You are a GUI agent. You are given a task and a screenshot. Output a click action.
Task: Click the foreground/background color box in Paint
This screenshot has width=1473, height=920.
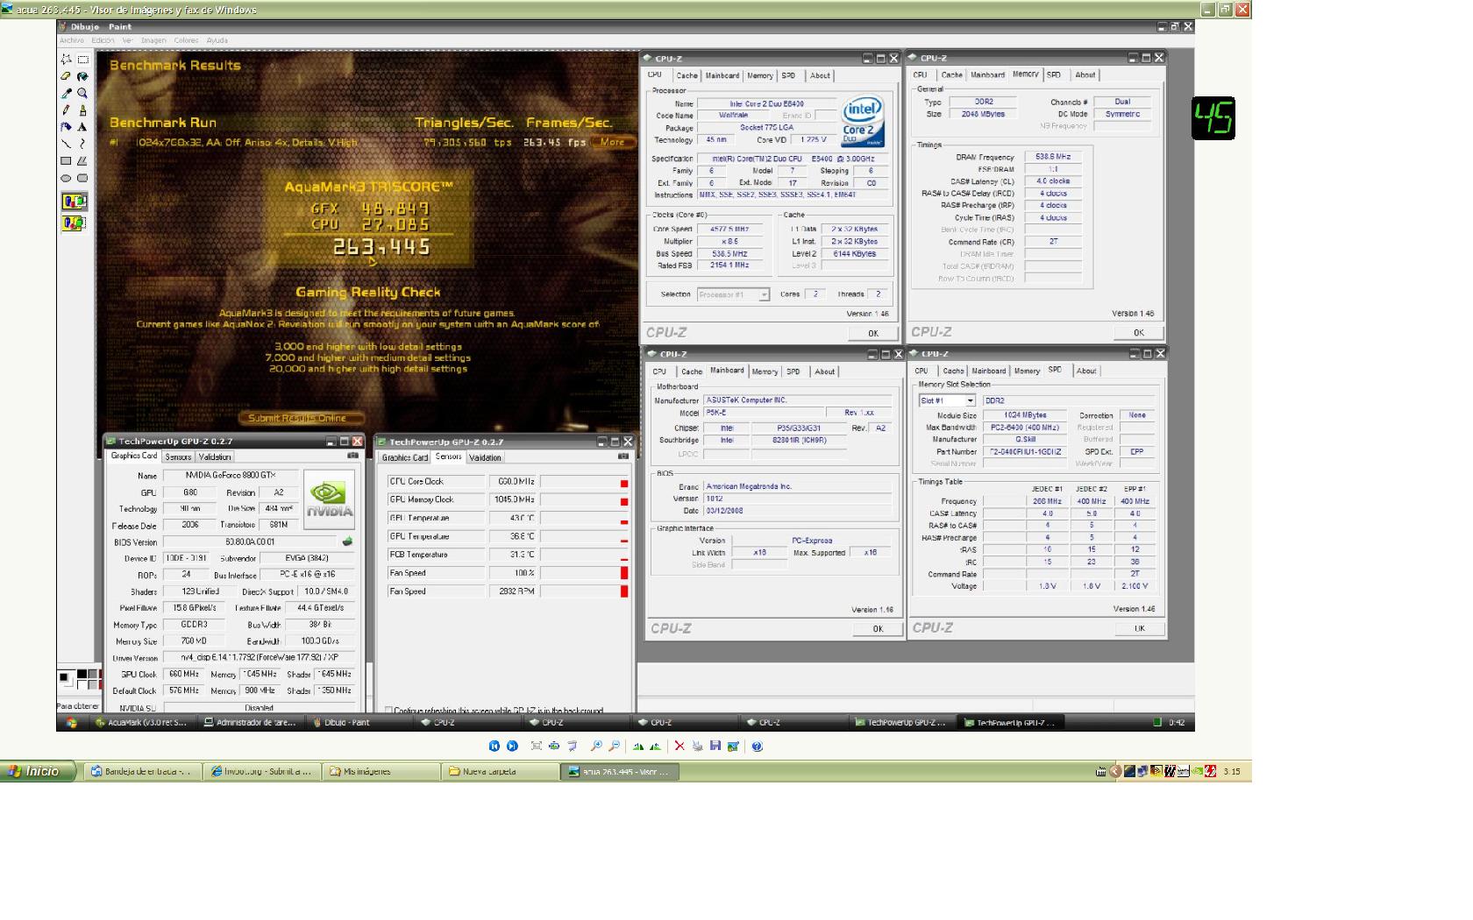click(66, 678)
